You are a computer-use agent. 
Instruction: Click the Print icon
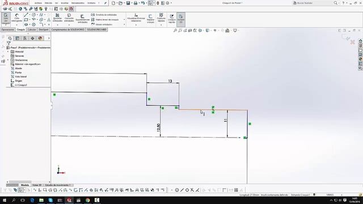coord(136,3)
